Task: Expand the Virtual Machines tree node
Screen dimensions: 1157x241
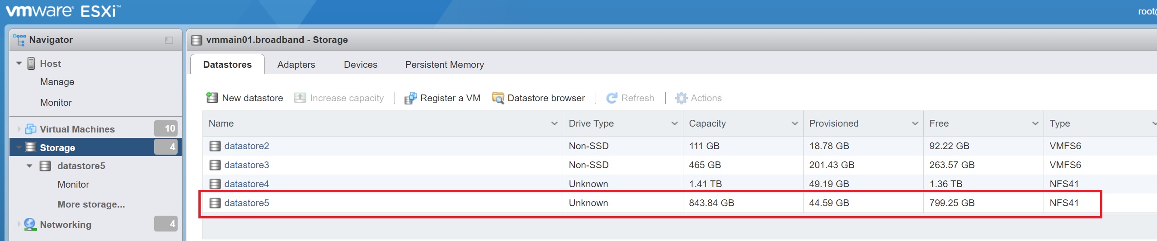Action: pyautogui.click(x=19, y=129)
